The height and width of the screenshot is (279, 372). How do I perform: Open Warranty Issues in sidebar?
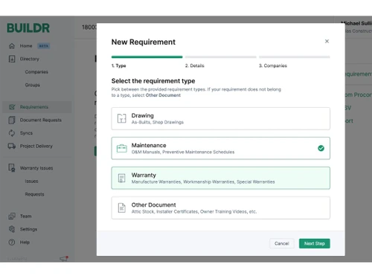(x=36, y=168)
